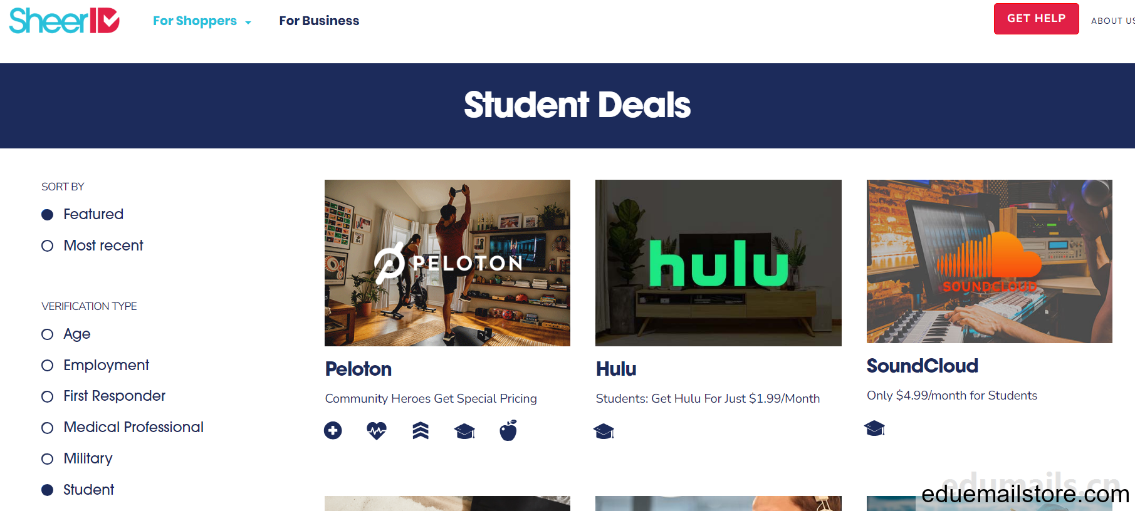Click Hulu's graduation cap icon

(604, 431)
